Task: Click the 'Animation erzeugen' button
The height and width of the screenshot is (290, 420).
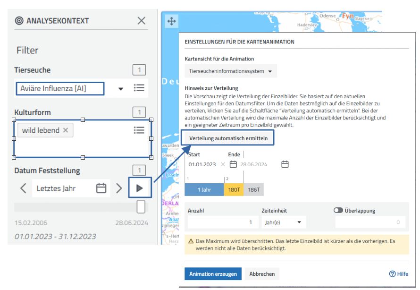Action: (213, 274)
